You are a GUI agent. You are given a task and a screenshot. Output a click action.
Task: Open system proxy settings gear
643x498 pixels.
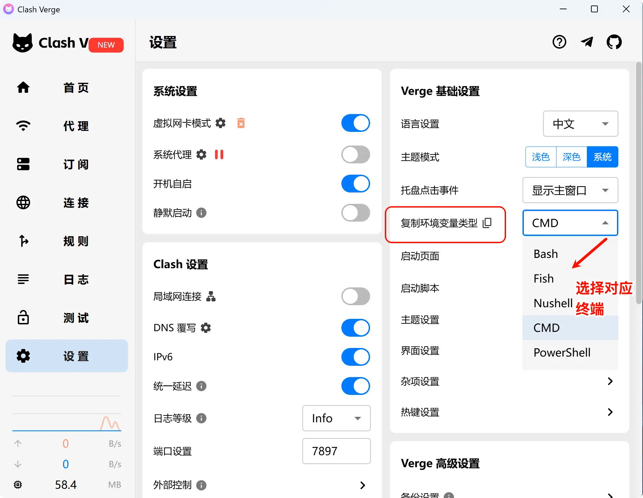coord(201,154)
